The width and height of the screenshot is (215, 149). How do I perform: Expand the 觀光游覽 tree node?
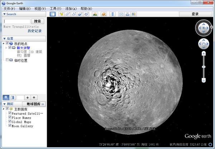[6, 48]
